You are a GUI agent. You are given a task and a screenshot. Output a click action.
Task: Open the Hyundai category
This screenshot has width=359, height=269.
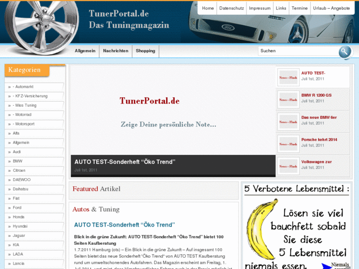tap(20, 226)
